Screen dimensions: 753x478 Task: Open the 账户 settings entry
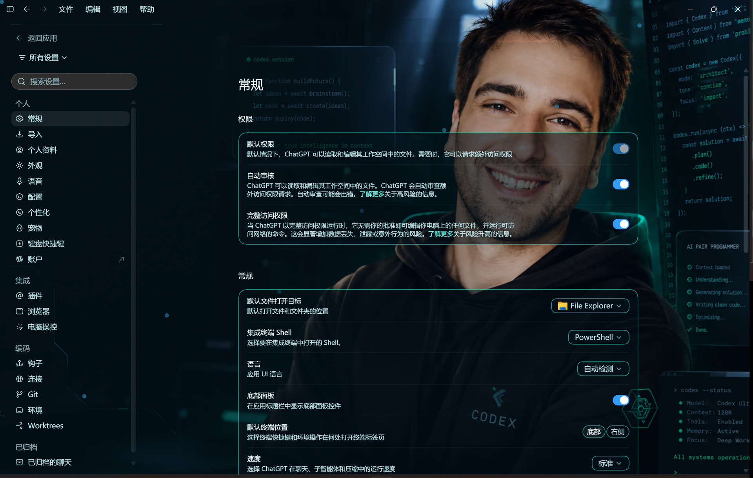pos(70,259)
